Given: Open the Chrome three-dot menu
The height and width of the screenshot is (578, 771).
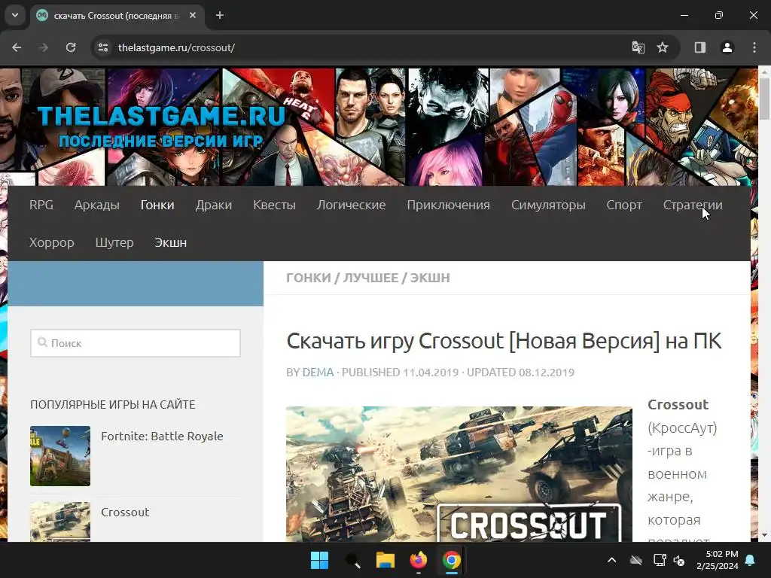Looking at the screenshot, I should tap(754, 47).
